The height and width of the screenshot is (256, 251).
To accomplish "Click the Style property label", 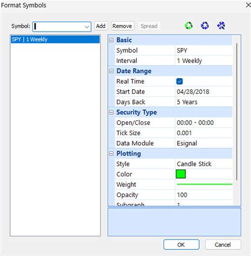I will point(123,164).
